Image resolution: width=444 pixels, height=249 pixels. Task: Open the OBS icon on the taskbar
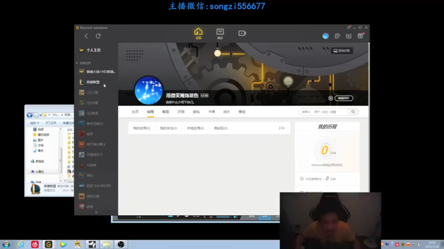coord(121,245)
